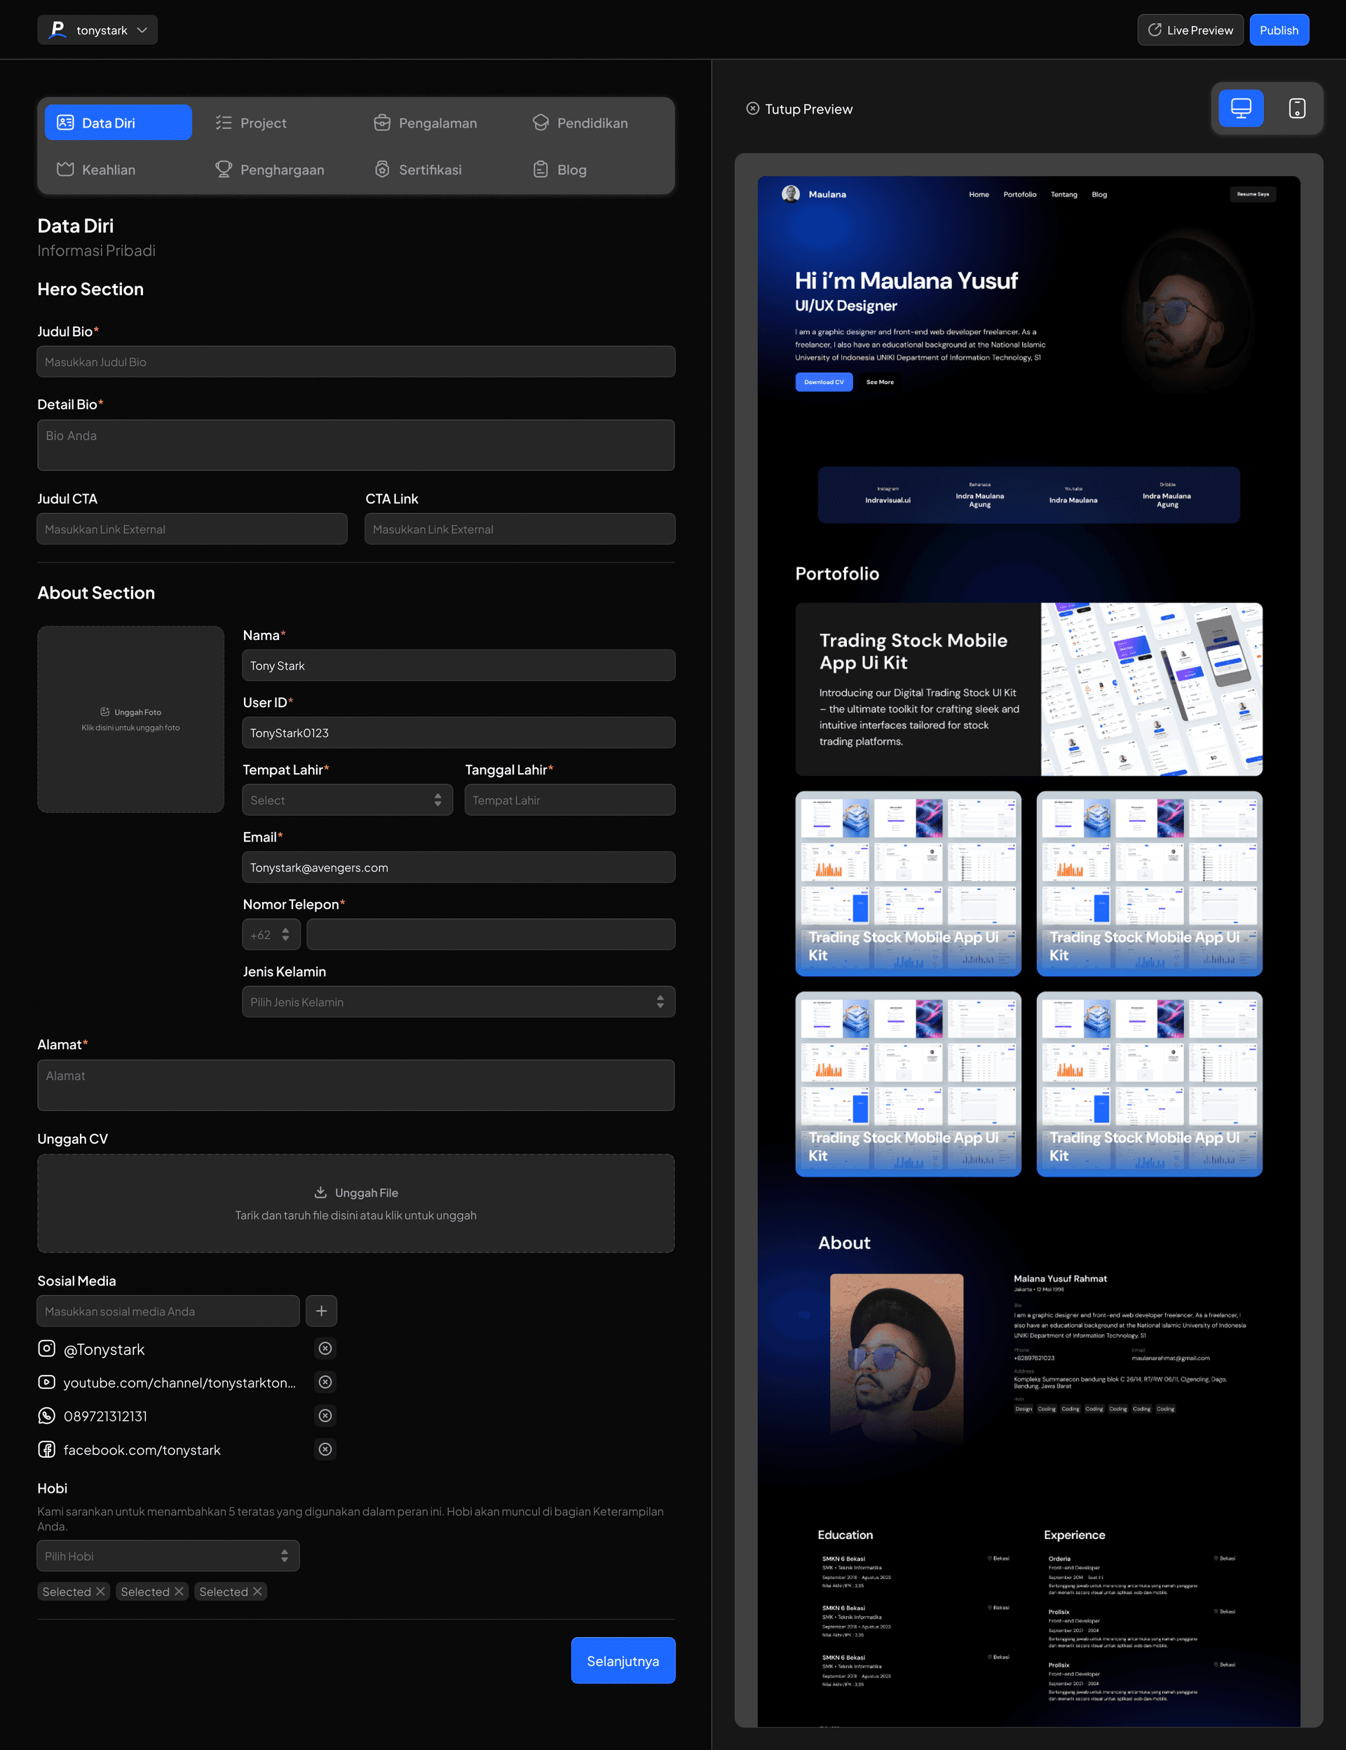
Task: Switch to mobile preview mode icon
Action: (x=1296, y=108)
